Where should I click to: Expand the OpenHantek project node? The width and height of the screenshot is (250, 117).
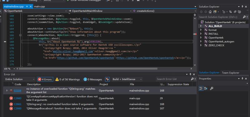point(201,38)
